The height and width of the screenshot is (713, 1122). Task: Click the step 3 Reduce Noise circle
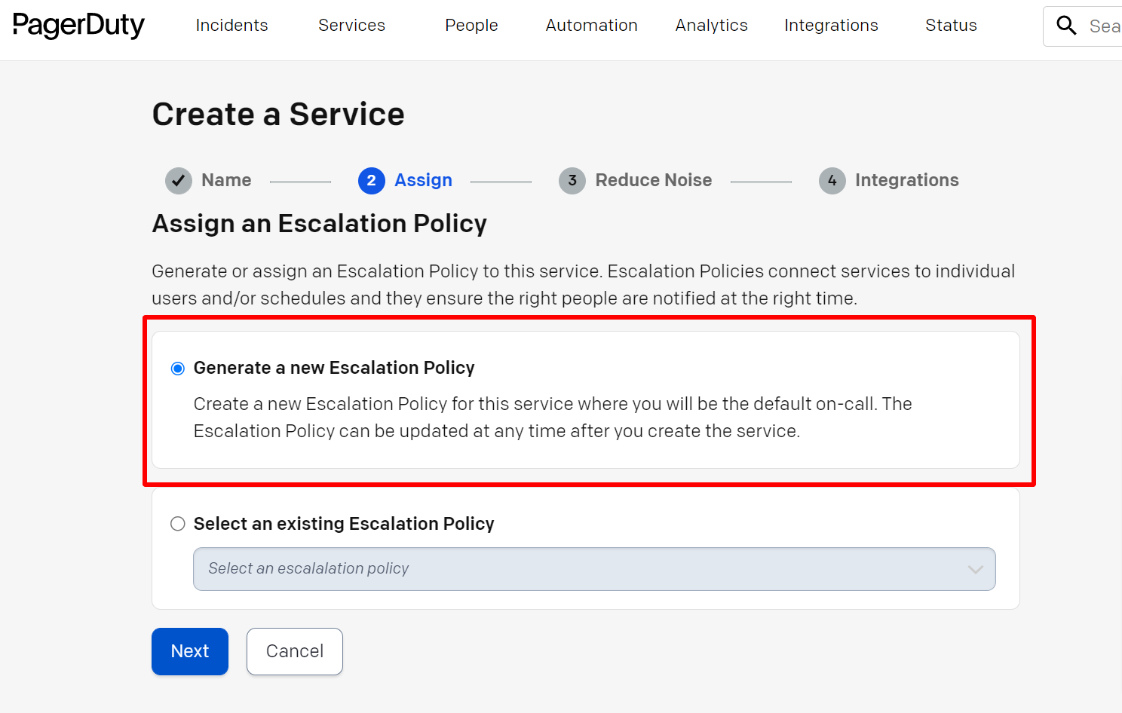[x=572, y=180]
